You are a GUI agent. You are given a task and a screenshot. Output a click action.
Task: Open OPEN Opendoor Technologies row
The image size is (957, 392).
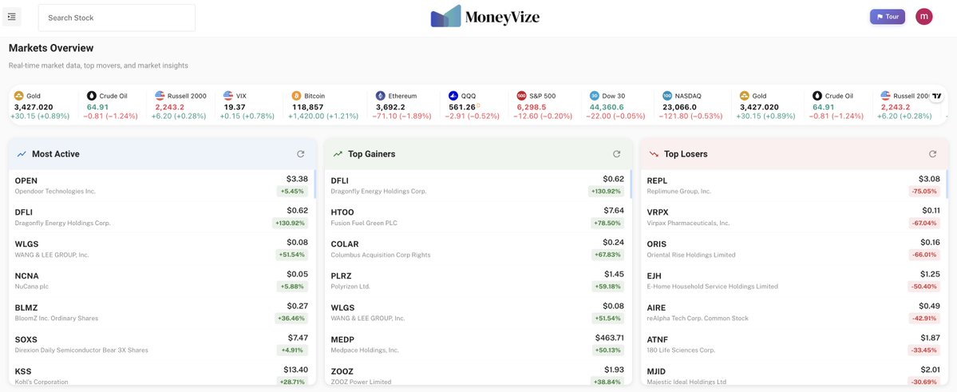click(x=161, y=185)
